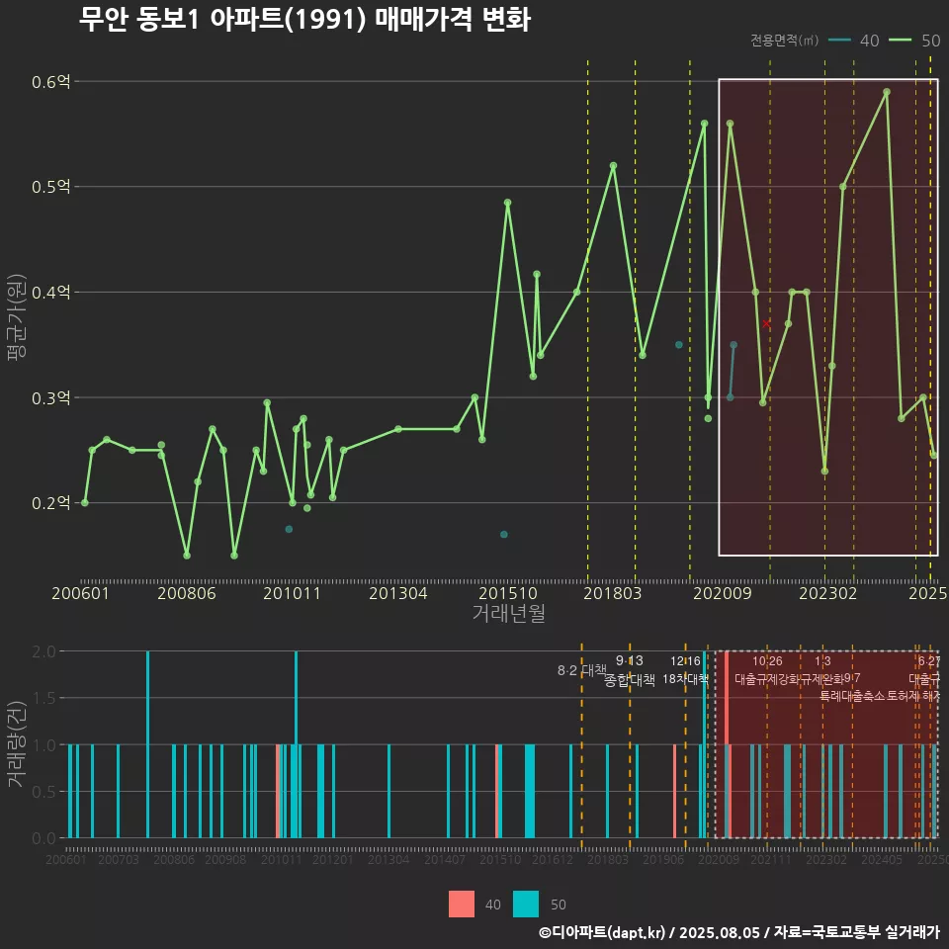The width and height of the screenshot is (949, 949).
Task: Click the 전용면적(㎡) legend label
Action: coord(784,40)
